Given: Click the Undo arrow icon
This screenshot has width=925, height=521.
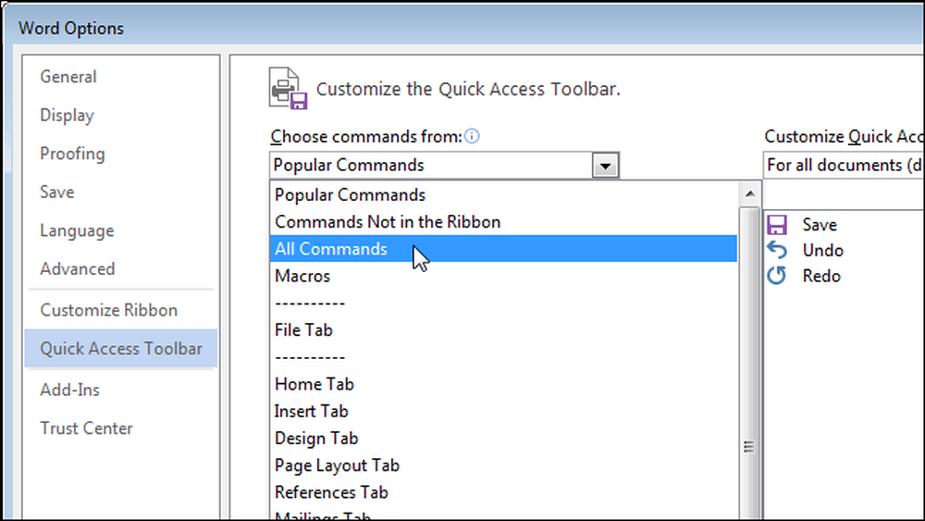Looking at the screenshot, I should pos(776,250).
